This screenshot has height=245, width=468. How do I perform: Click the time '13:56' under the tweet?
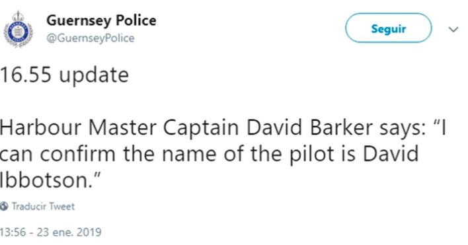[13, 232]
